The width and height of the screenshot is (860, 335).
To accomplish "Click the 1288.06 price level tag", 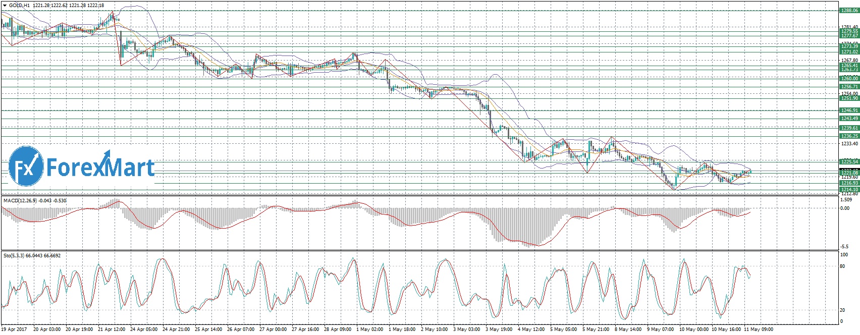I will (849, 10).
